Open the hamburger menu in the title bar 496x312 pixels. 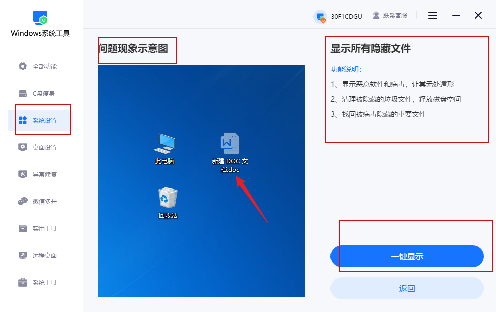click(x=433, y=15)
